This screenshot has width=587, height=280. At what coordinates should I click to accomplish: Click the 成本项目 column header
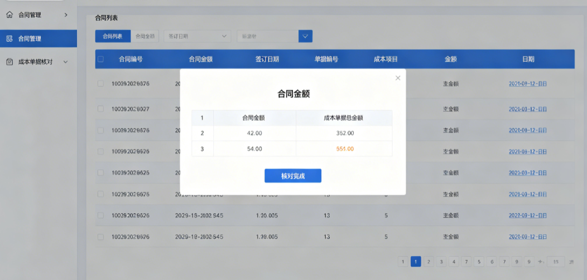tap(386, 59)
